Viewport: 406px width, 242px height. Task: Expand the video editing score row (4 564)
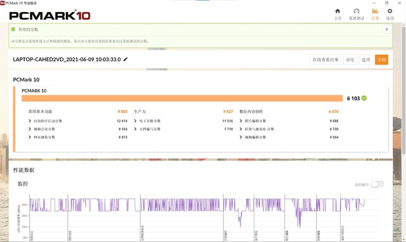(289, 137)
